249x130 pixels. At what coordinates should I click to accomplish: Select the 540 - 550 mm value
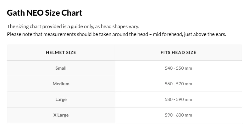(178, 68)
